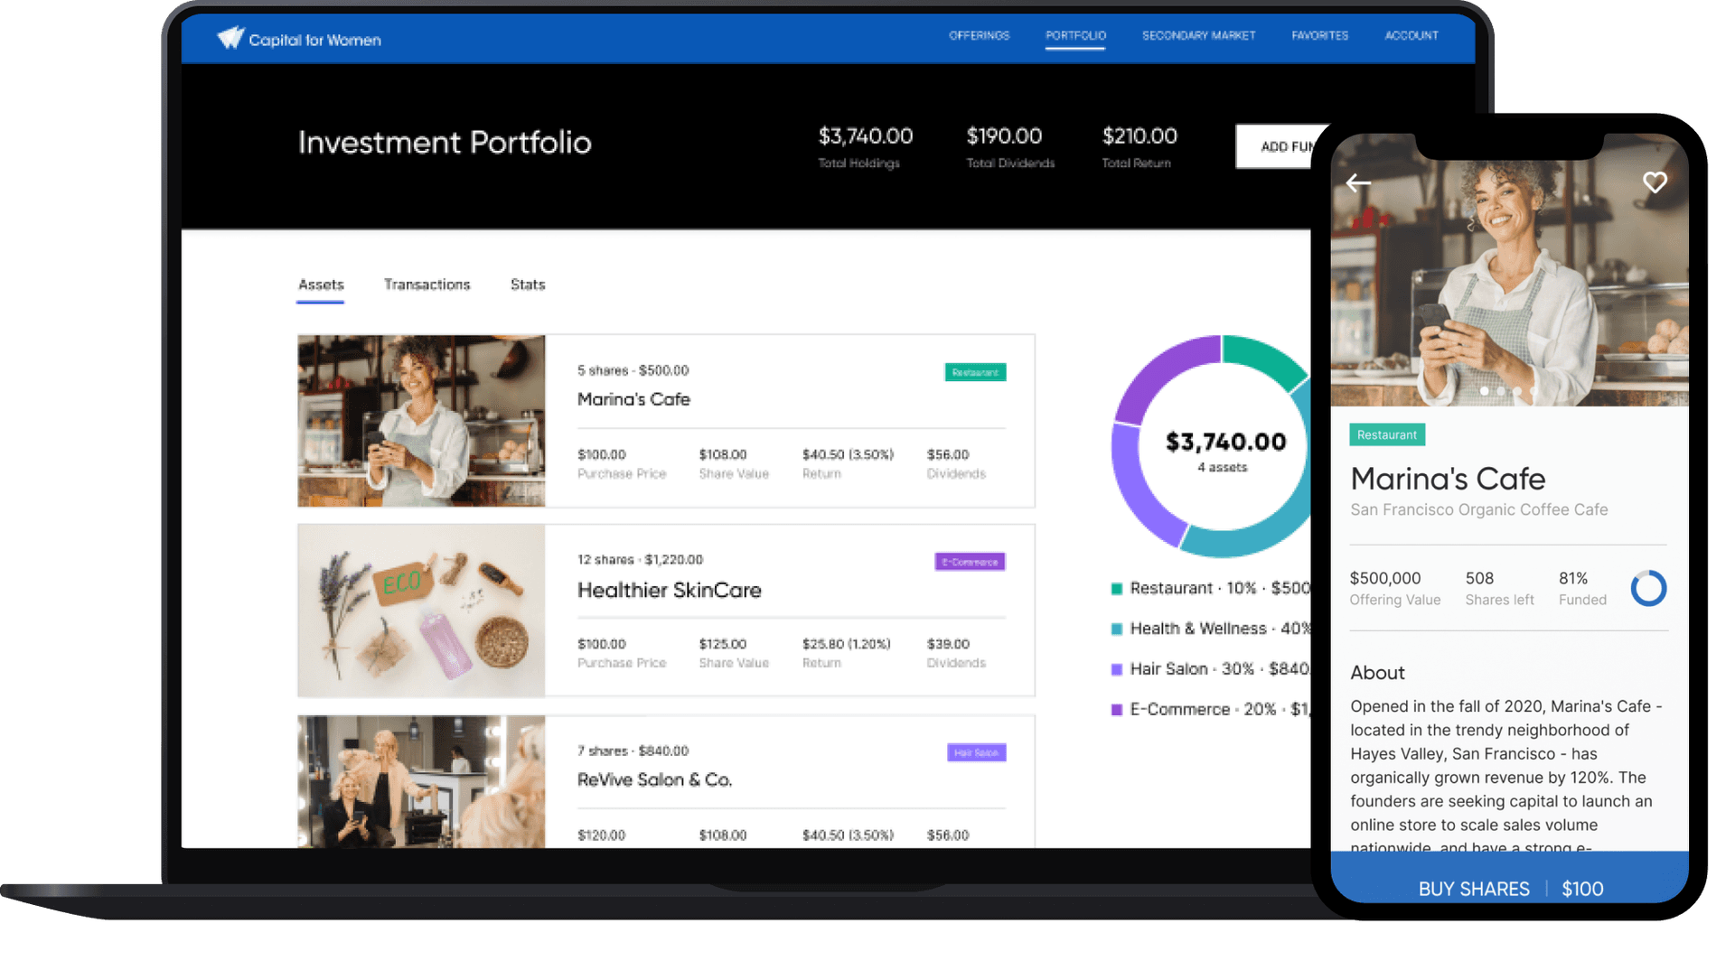Screen dimensions: 1735x970
Task: Tap the back arrow on phone
Action: tap(1357, 183)
